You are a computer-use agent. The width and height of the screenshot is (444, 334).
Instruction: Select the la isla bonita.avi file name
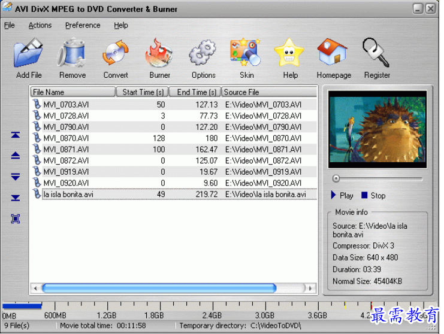(68, 195)
